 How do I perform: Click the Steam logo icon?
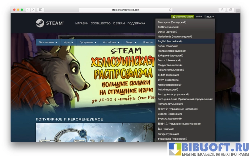click(x=40, y=23)
